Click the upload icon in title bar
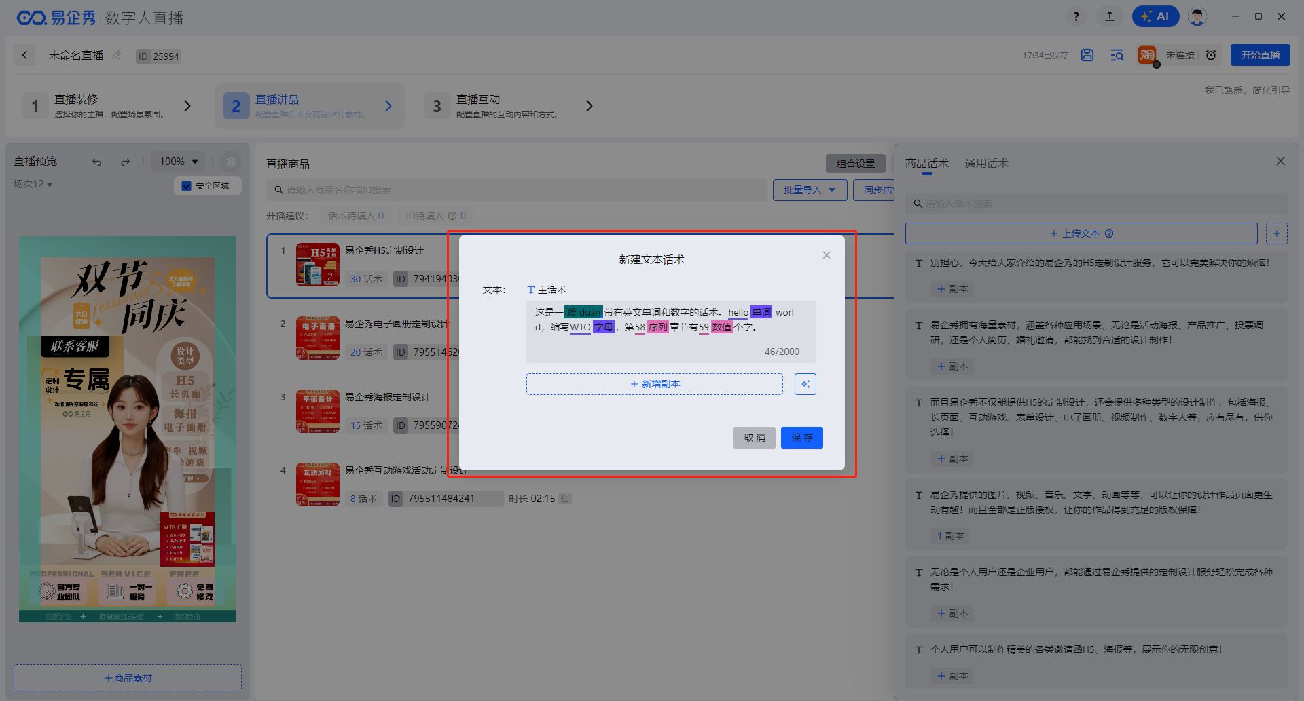Viewport: 1304px width, 701px height. click(1110, 16)
